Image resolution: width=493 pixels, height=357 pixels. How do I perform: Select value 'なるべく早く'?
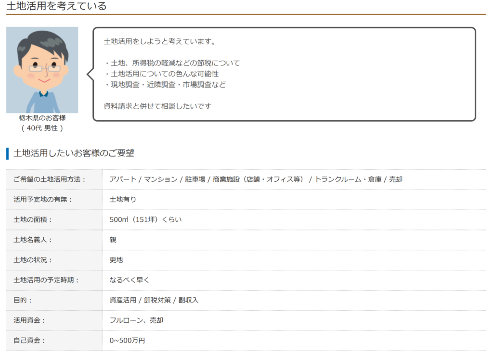coord(130,280)
